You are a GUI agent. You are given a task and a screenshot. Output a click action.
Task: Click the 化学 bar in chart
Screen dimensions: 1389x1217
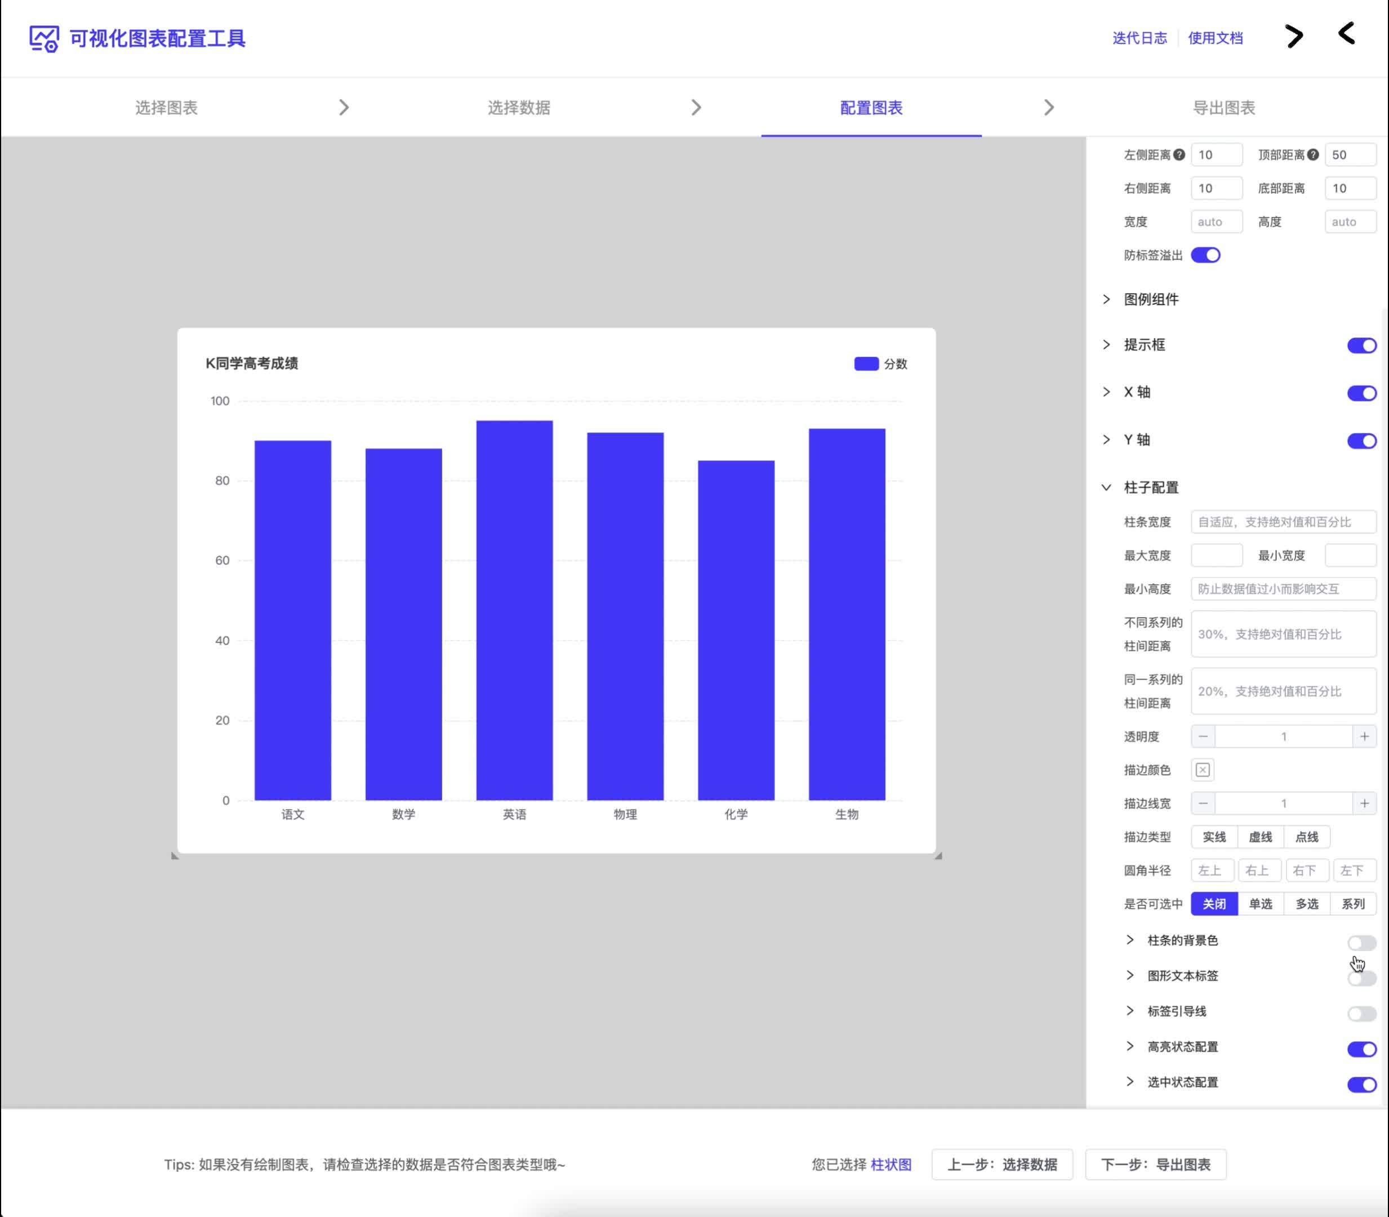point(736,630)
